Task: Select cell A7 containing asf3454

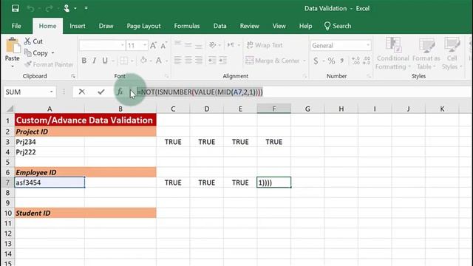Action: 50,183
